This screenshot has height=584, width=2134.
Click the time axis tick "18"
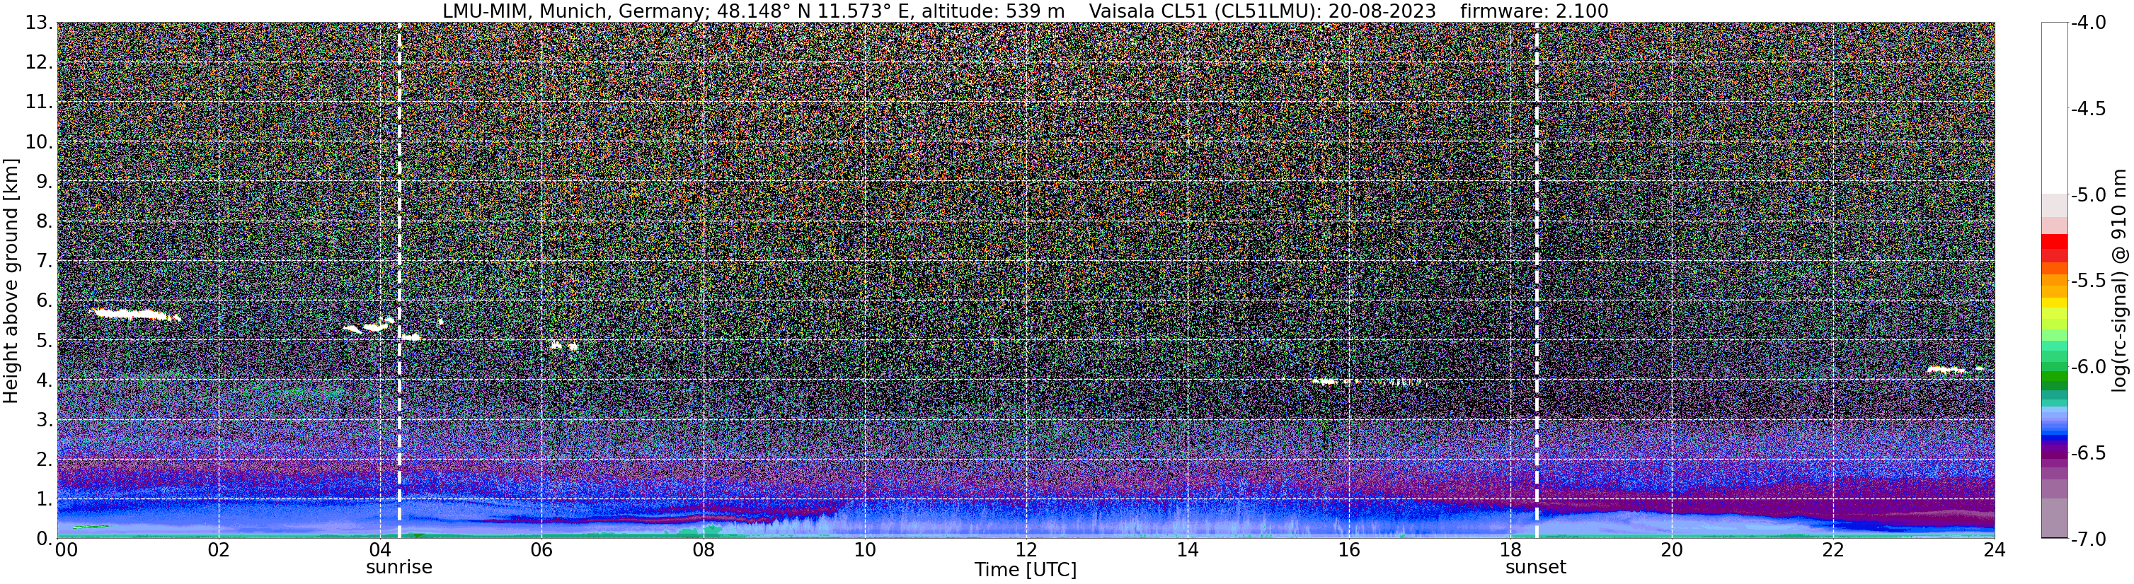(x=1511, y=550)
